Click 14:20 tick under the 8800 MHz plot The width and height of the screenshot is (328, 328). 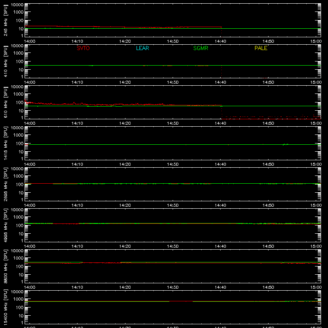(125, 287)
